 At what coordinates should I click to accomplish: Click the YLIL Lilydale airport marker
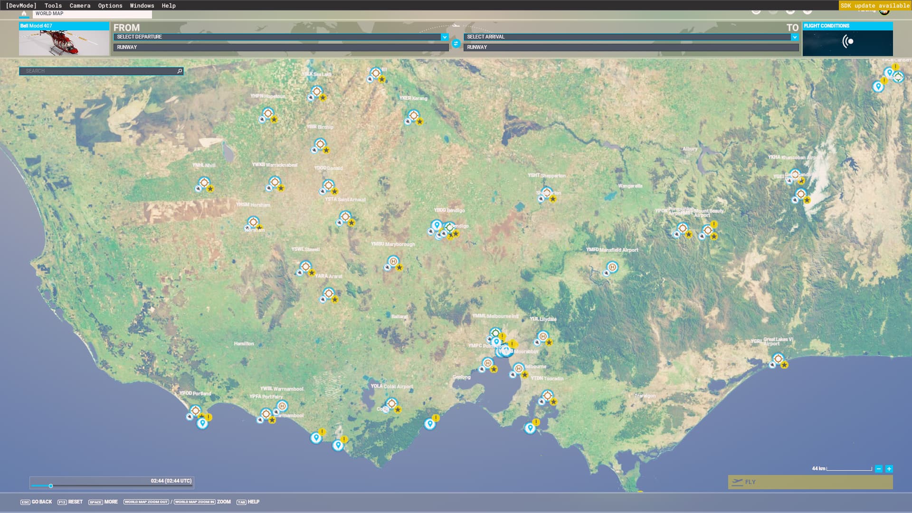[543, 336]
